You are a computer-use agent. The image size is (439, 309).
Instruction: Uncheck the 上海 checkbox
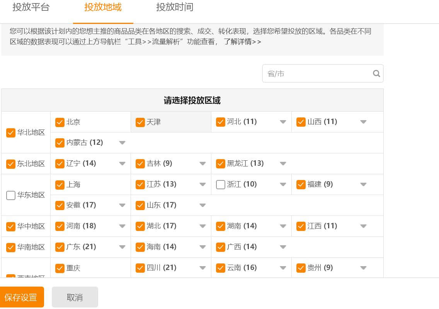pyautogui.click(x=60, y=185)
